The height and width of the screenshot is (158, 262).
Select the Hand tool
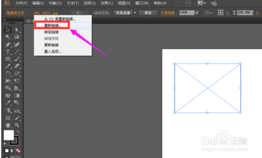point(8,125)
